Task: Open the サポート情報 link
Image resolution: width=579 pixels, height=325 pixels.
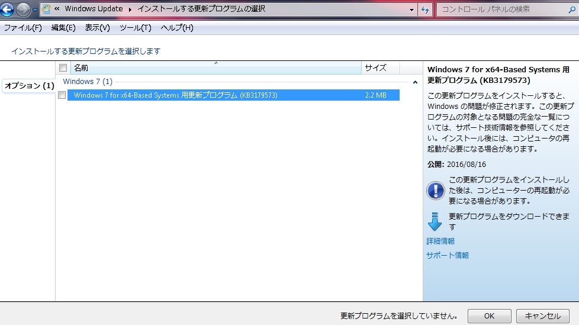Action: pyautogui.click(x=448, y=255)
